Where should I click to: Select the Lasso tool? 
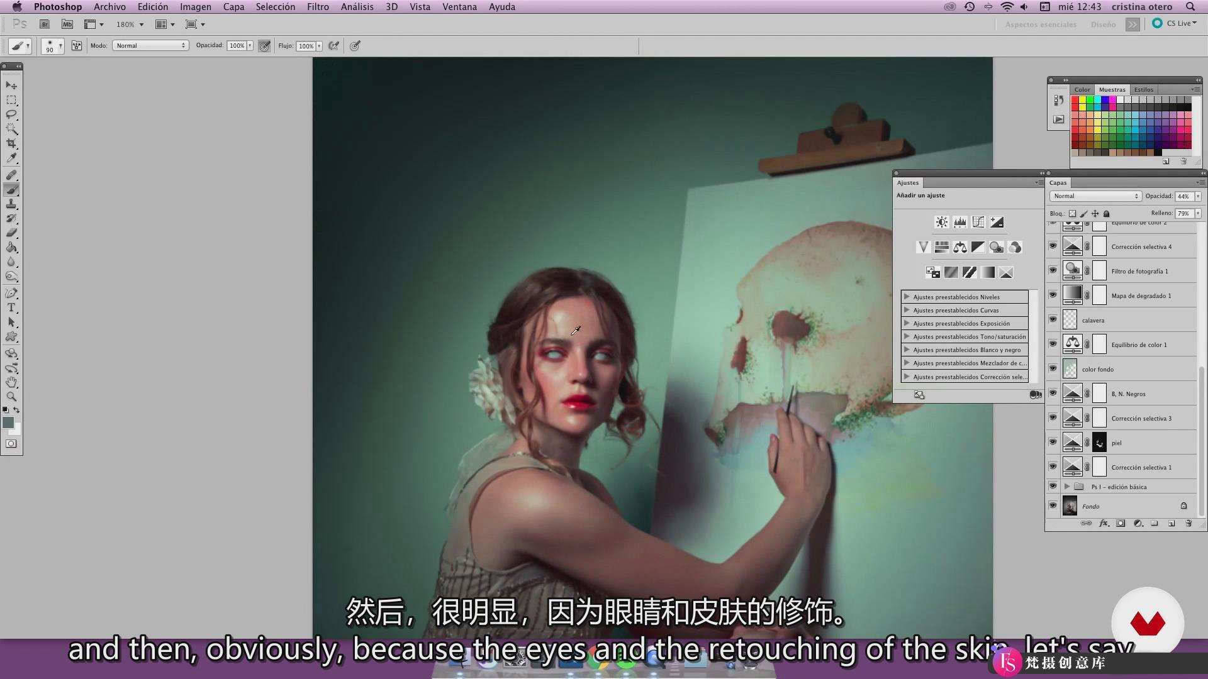11,114
